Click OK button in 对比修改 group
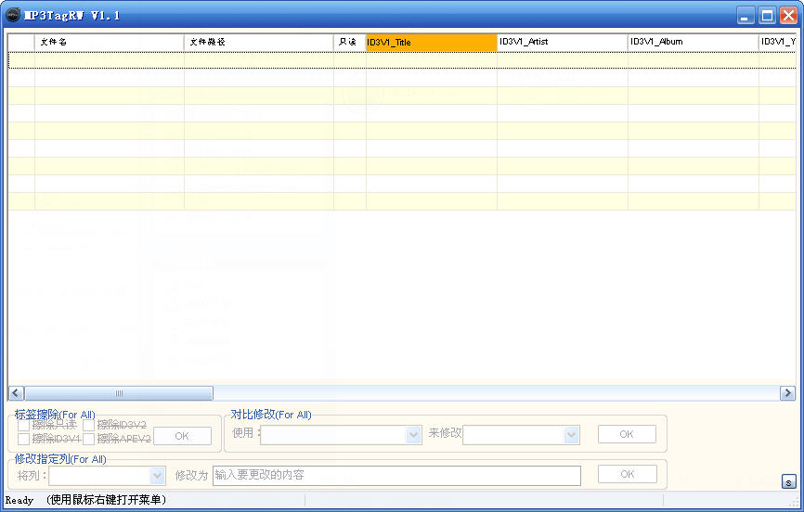The height and width of the screenshot is (512, 804). tap(627, 434)
